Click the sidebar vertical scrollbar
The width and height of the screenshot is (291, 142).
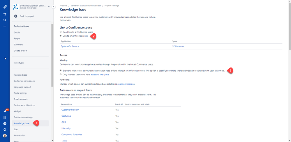(52, 55)
